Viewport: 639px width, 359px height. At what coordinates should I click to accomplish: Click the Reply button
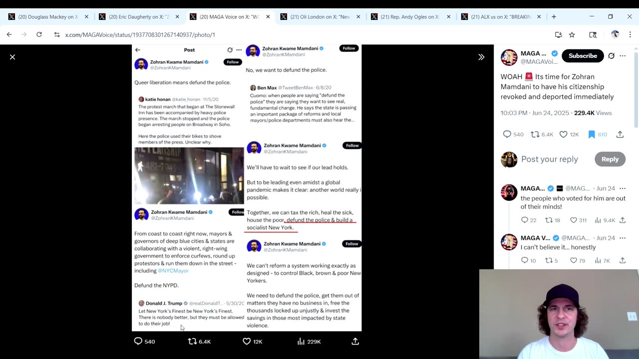[610, 159]
